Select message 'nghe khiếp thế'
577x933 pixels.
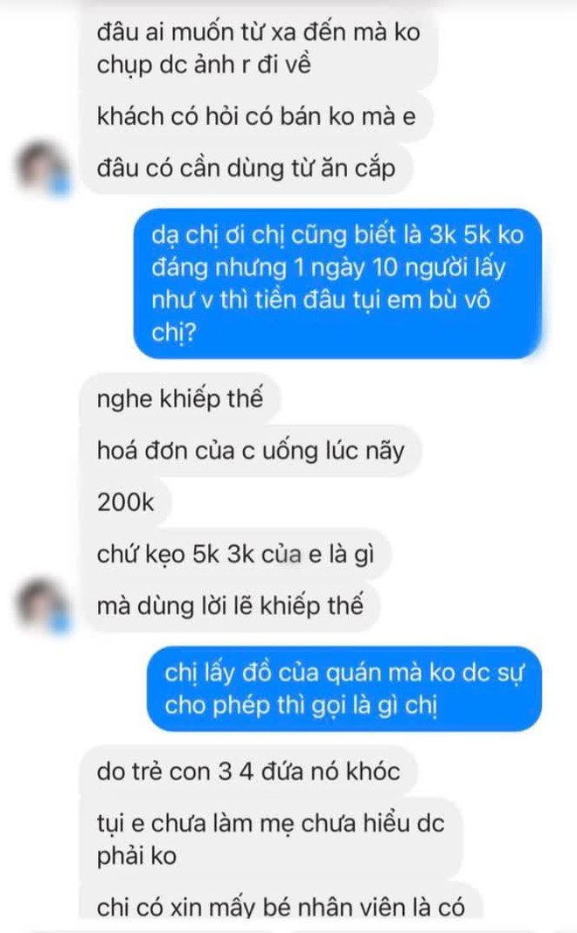click(180, 398)
